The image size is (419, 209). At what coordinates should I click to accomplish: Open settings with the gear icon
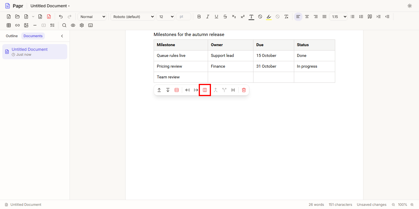coord(82,25)
